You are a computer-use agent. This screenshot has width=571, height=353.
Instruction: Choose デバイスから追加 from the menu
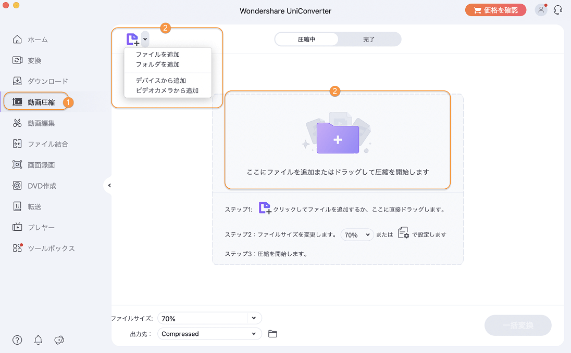[x=161, y=81]
